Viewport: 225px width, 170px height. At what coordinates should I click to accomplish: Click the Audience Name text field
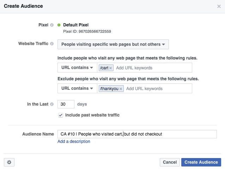(x=137, y=134)
